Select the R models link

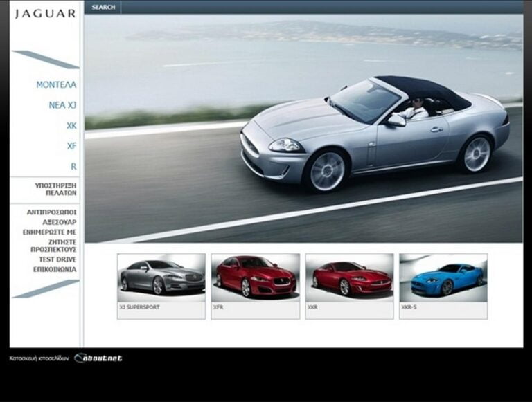(x=73, y=167)
